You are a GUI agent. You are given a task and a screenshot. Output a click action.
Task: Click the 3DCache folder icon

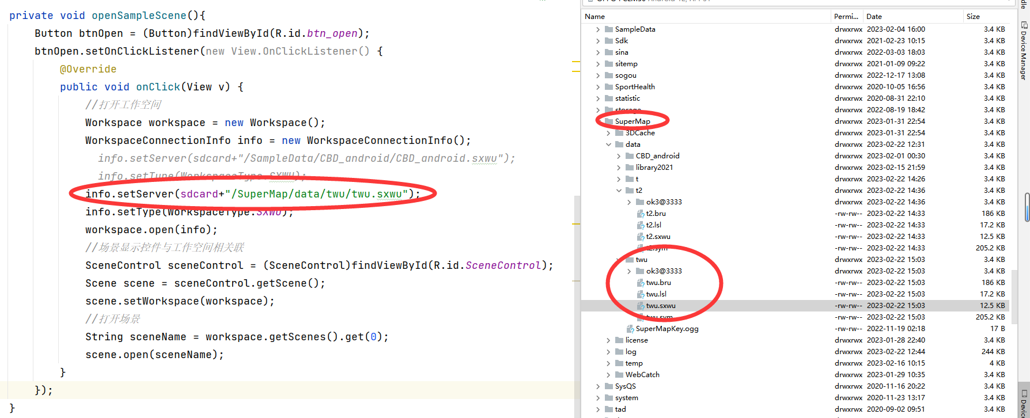coord(619,132)
